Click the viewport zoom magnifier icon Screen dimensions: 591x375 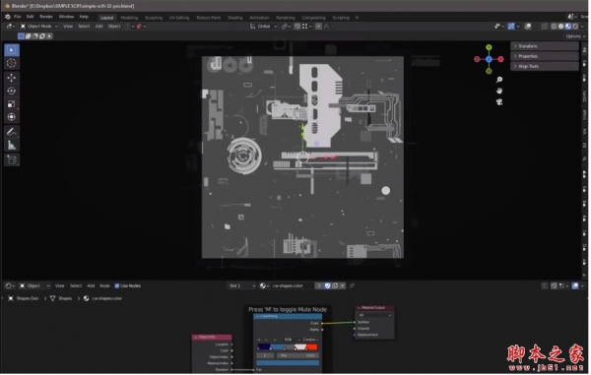[499, 80]
